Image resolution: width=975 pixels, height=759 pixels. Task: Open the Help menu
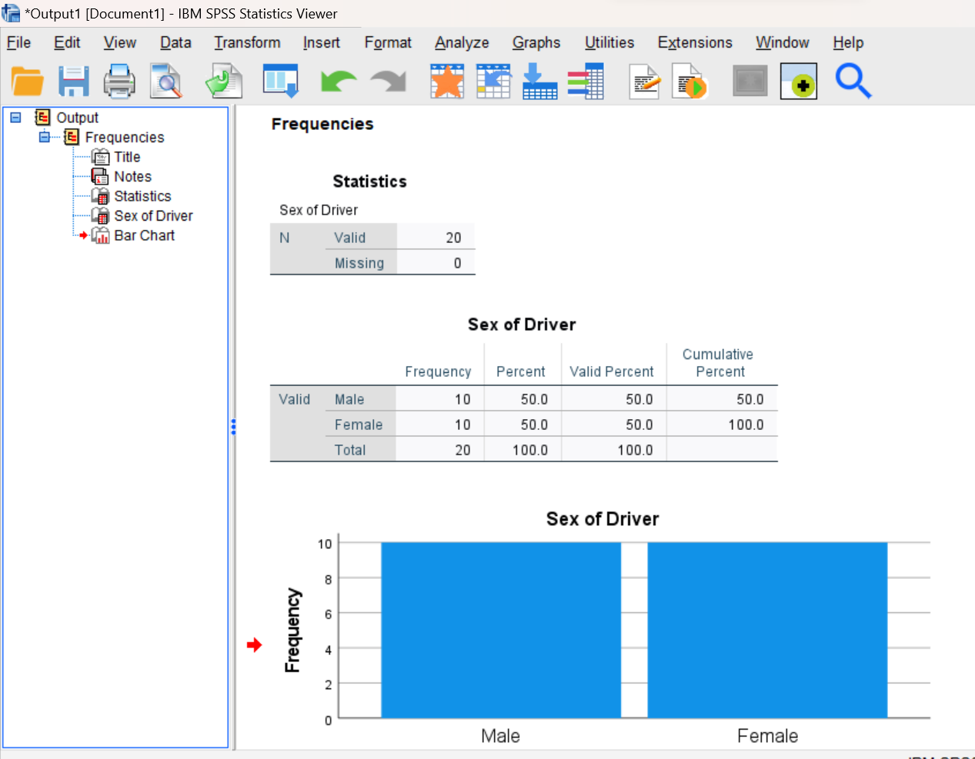click(x=848, y=43)
